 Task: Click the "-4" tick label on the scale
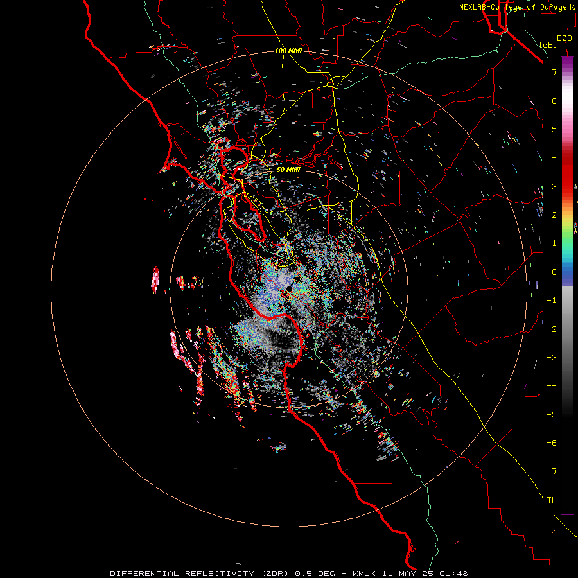(x=552, y=386)
